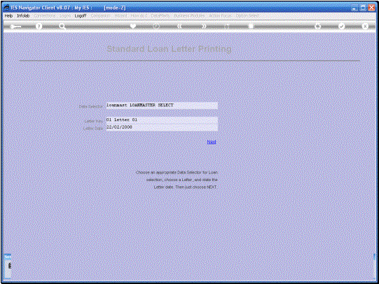Open the question mark help icon

click(39, 26)
